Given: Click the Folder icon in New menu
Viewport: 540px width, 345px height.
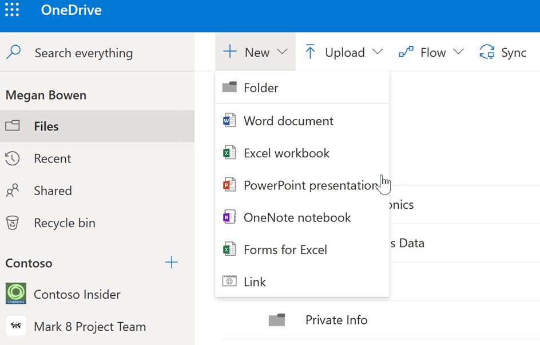Looking at the screenshot, I should (x=229, y=87).
